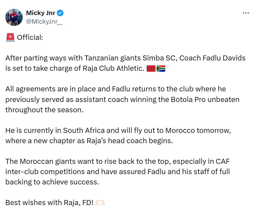Click the red siren emoji
The height and width of the screenshot is (207, 253).
coord(10,37)
